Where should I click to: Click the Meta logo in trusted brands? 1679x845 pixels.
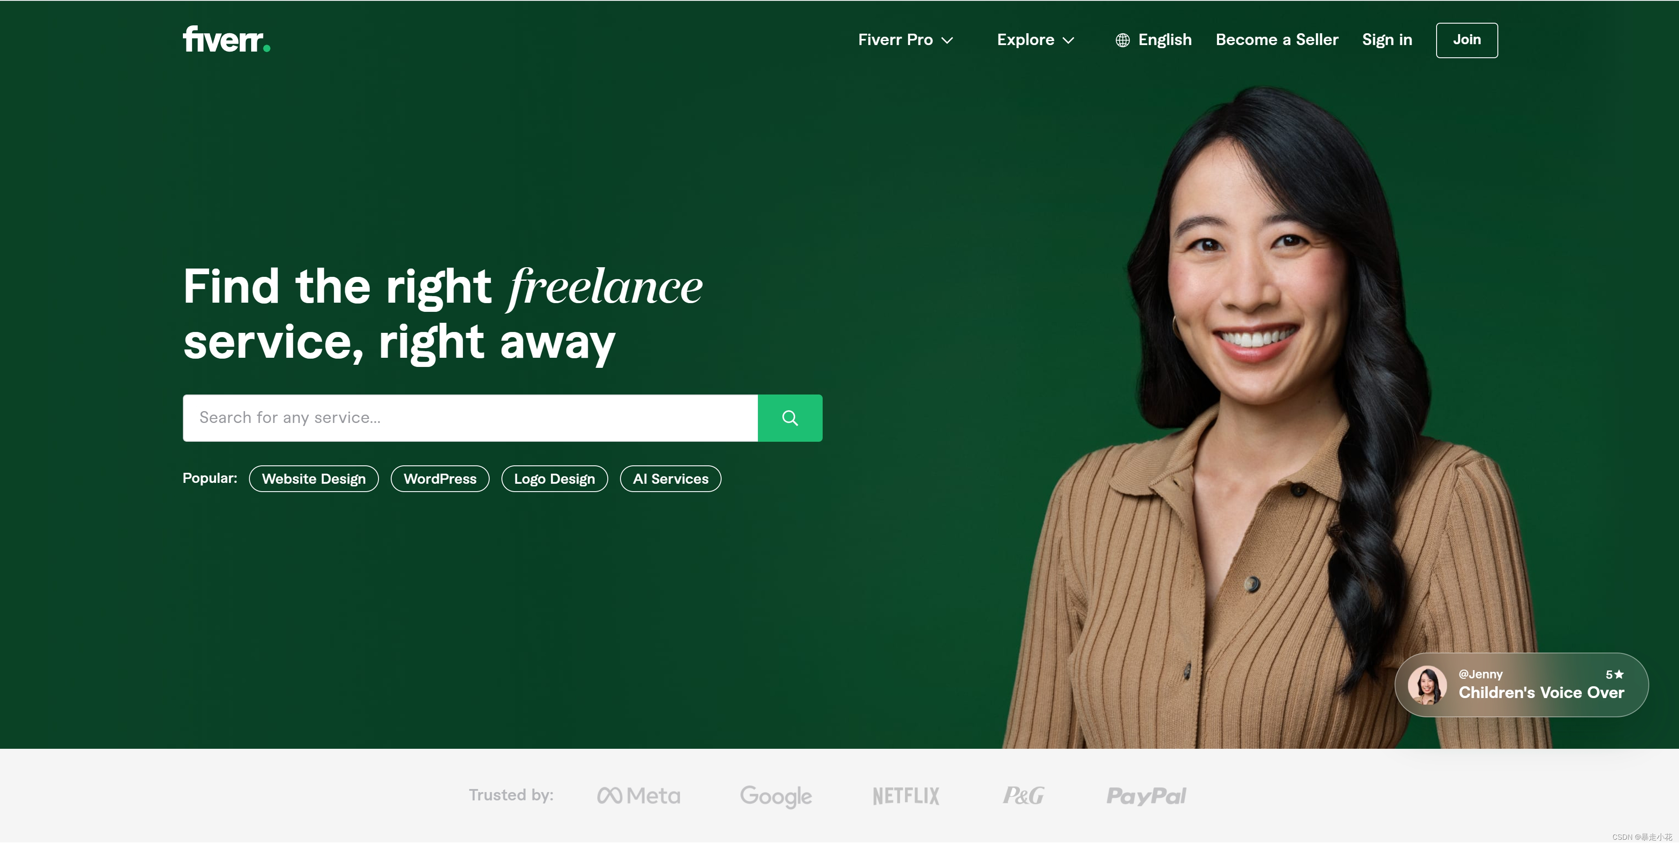tap(638, 795)
